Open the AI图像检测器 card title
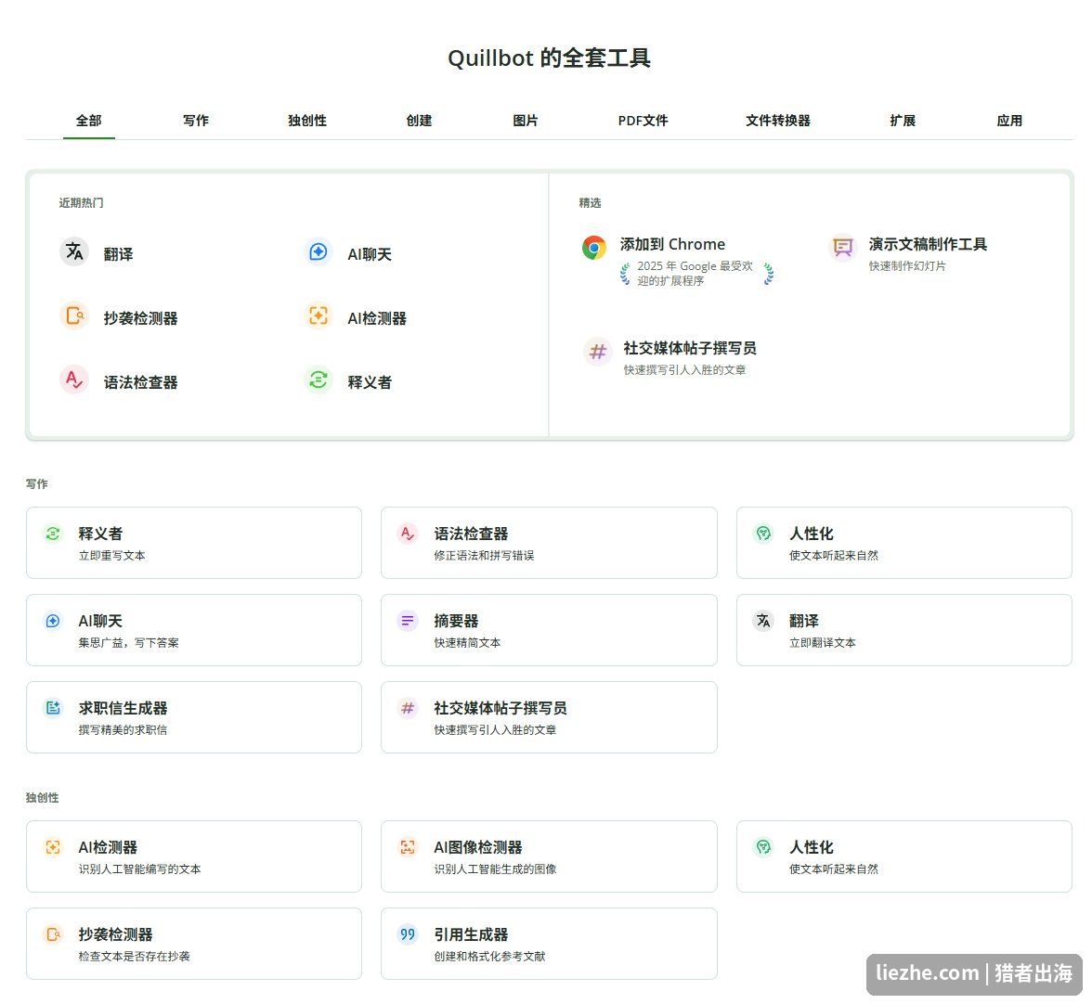Screen dimensions: 1092x1004 478,847
